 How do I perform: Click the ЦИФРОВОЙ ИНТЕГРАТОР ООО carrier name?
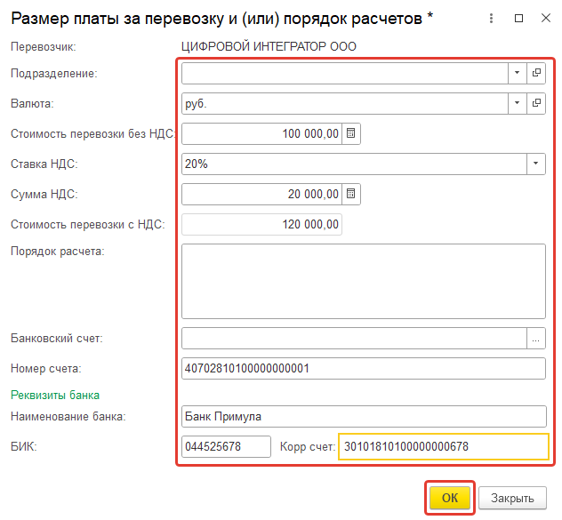(269, 46)
